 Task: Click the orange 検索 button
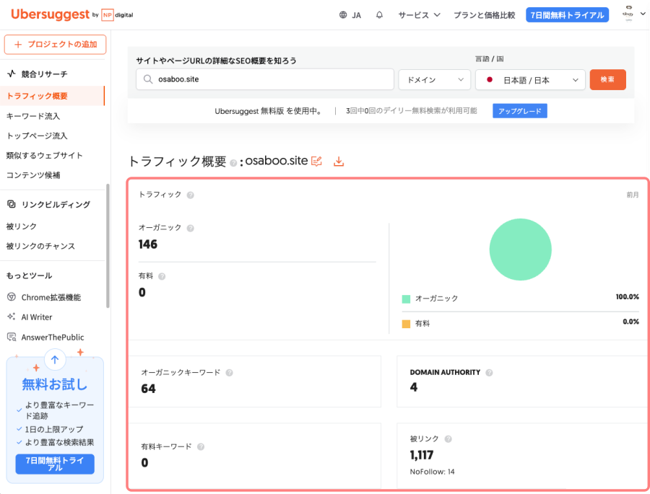pyautogui.click(x=607, y=79)
